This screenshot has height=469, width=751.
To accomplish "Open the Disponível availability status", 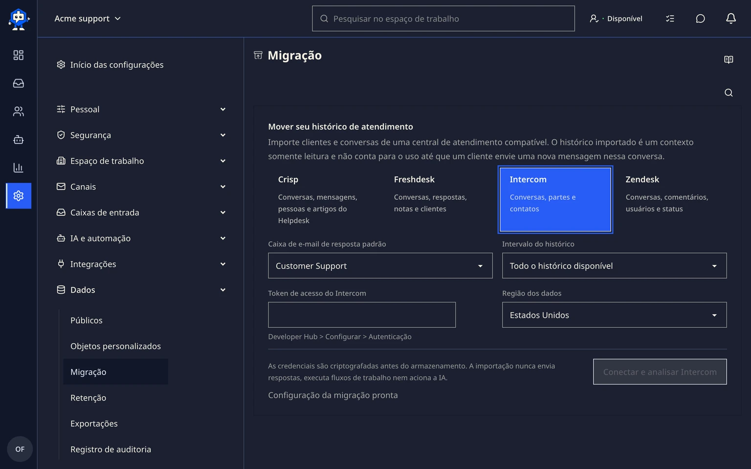I will tap(616, 19).
